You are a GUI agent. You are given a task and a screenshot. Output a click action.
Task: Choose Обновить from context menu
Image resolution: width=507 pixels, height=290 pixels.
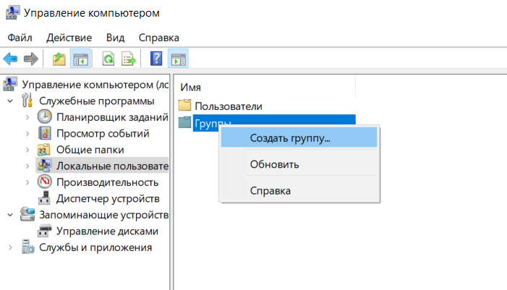tap(299, 164)
